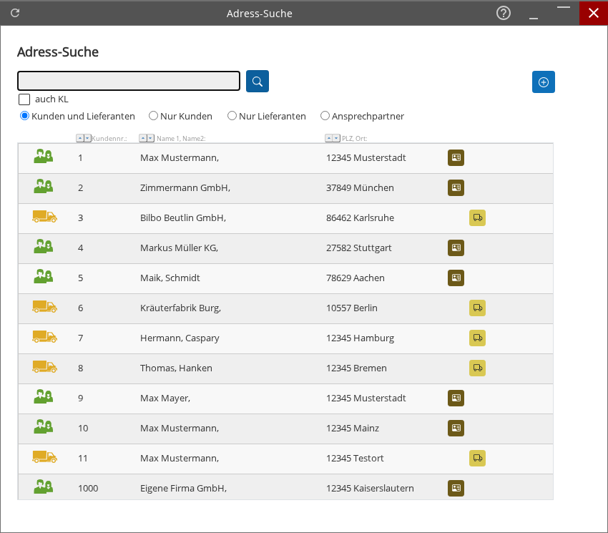Sort Name 1, Name2 column descending arrow
This screenshot has height=533, width=608.
150,138
